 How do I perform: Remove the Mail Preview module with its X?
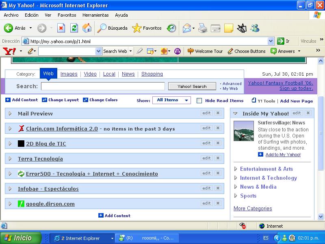point(218,113)
